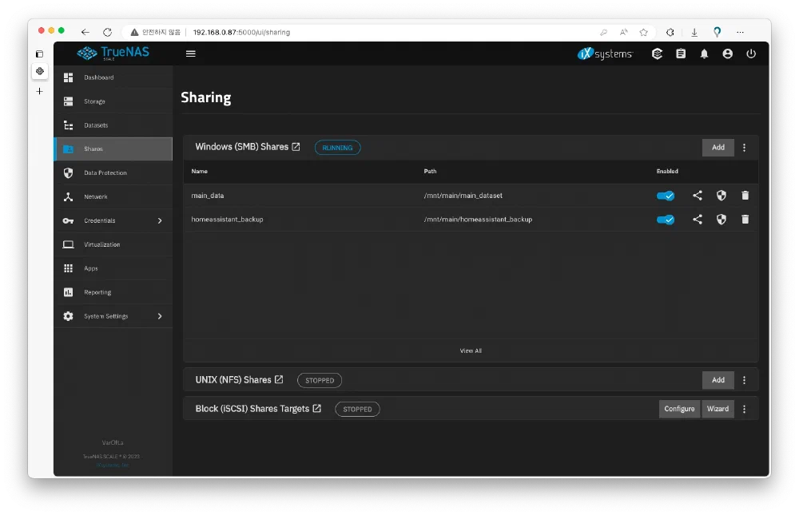Open Data Protection in the sidebar

coord(105,172)
